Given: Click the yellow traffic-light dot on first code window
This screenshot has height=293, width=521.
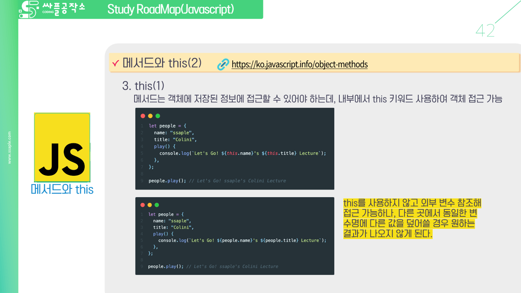Looking at the screenshot, I should [x=151, y=116].
